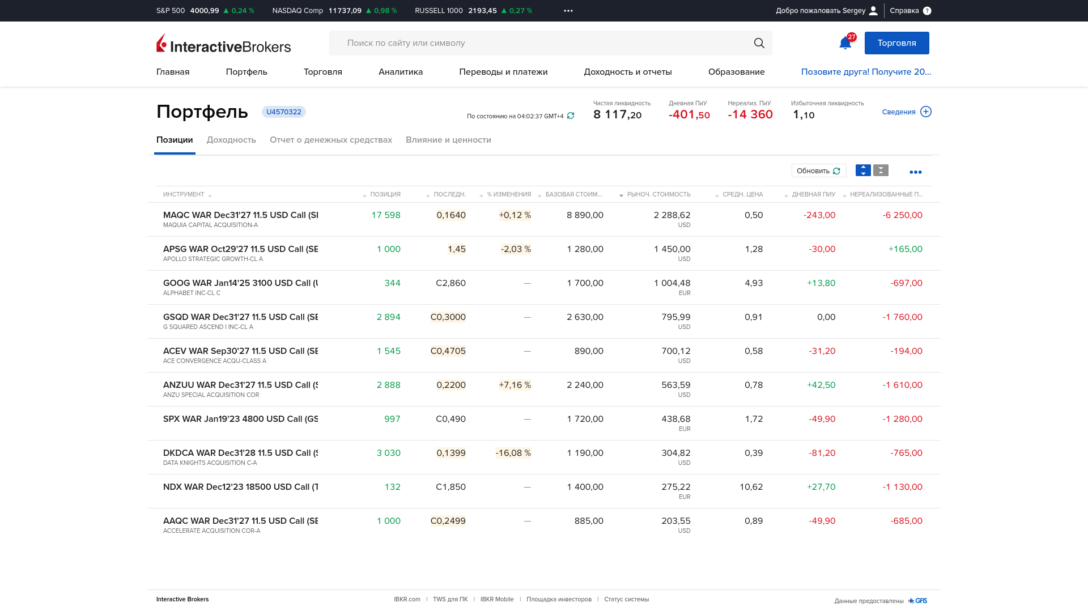
Task: Open the Главная menu
Action: click(x=173, y=72)
